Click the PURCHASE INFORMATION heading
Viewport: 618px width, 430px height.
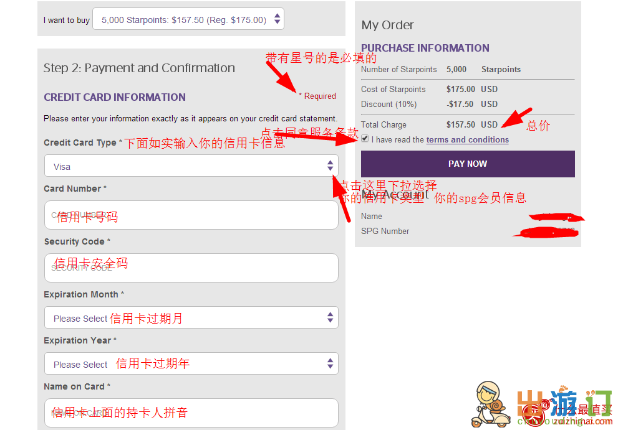(x=425, y=48)
